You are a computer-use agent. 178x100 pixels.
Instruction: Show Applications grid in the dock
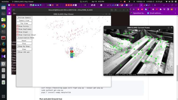(x=3, y=96)
